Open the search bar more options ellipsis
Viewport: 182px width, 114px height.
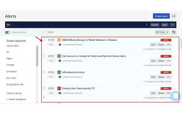[172, 25]
